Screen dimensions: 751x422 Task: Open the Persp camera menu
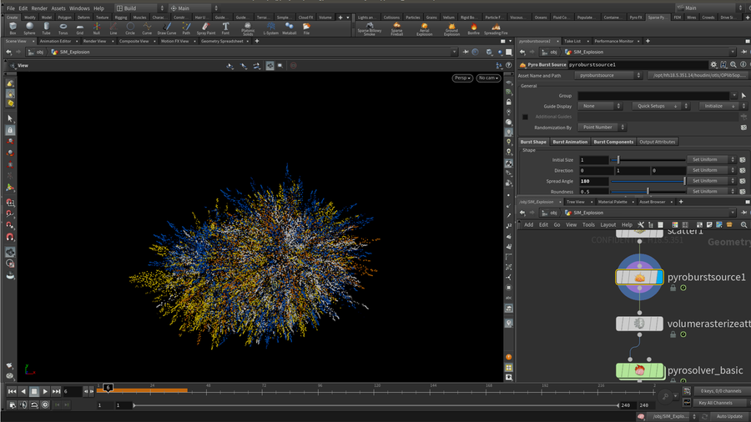click(x=462, y=78)
